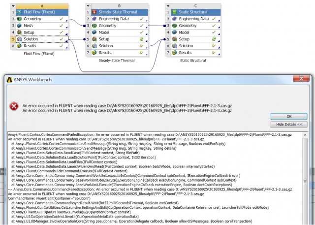Select the Results cell in Steady-State Thermal

click(106, 53)
